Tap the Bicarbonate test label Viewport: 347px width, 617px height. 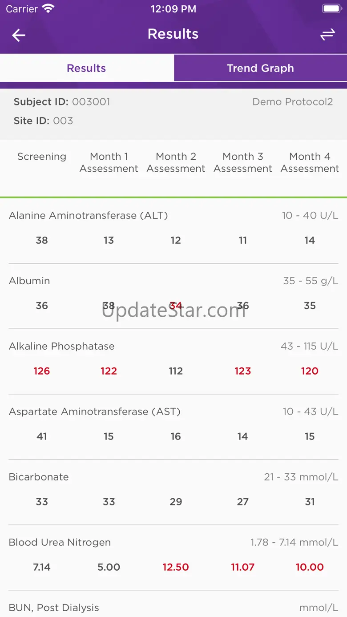39,477
